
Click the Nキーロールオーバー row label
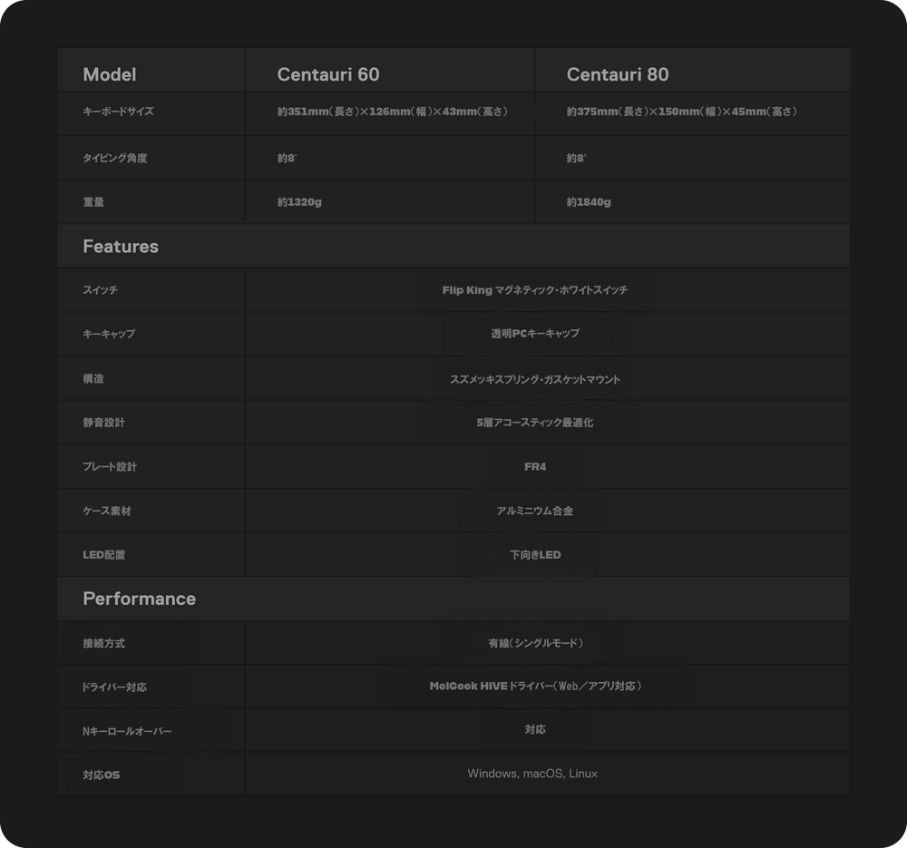click(127, 731)
